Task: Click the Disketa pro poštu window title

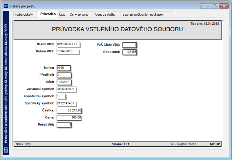Action: point(22,6)
